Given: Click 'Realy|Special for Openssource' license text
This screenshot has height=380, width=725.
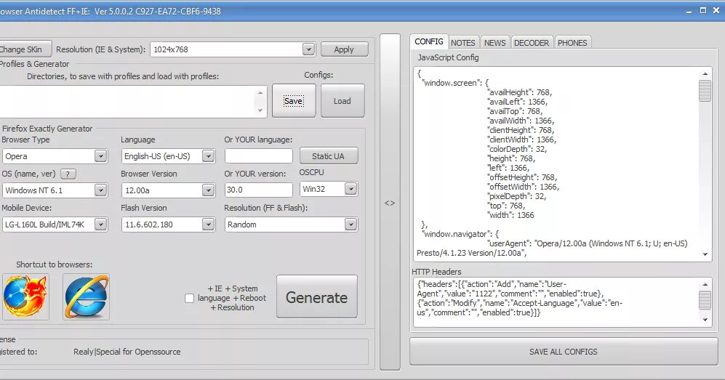Looking at the screenshot, I should 127,352.
